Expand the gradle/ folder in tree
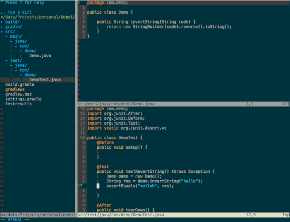290x222 pixels. point(13,27)
